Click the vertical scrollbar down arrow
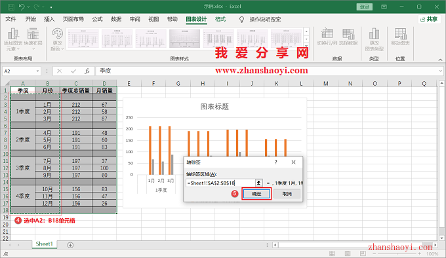Viewport: 446px width, 258px height. (441, 238)
